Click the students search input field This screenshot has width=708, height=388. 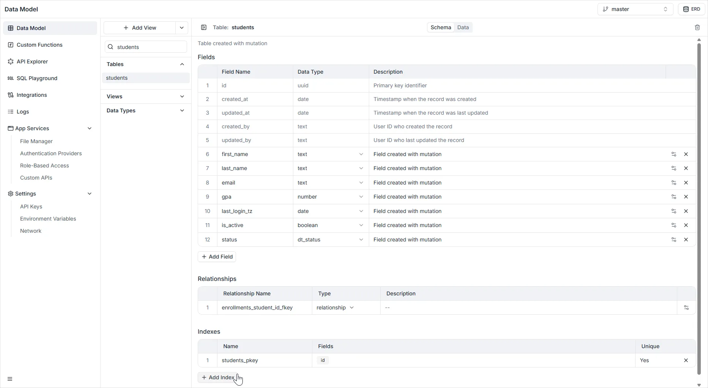150,47
